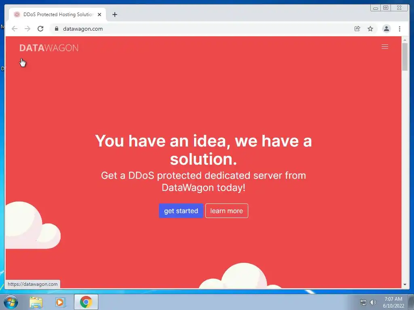Reload the datawagon.com page
The height and width of the screenshot is (310, 414).
[x=40, y=29]
